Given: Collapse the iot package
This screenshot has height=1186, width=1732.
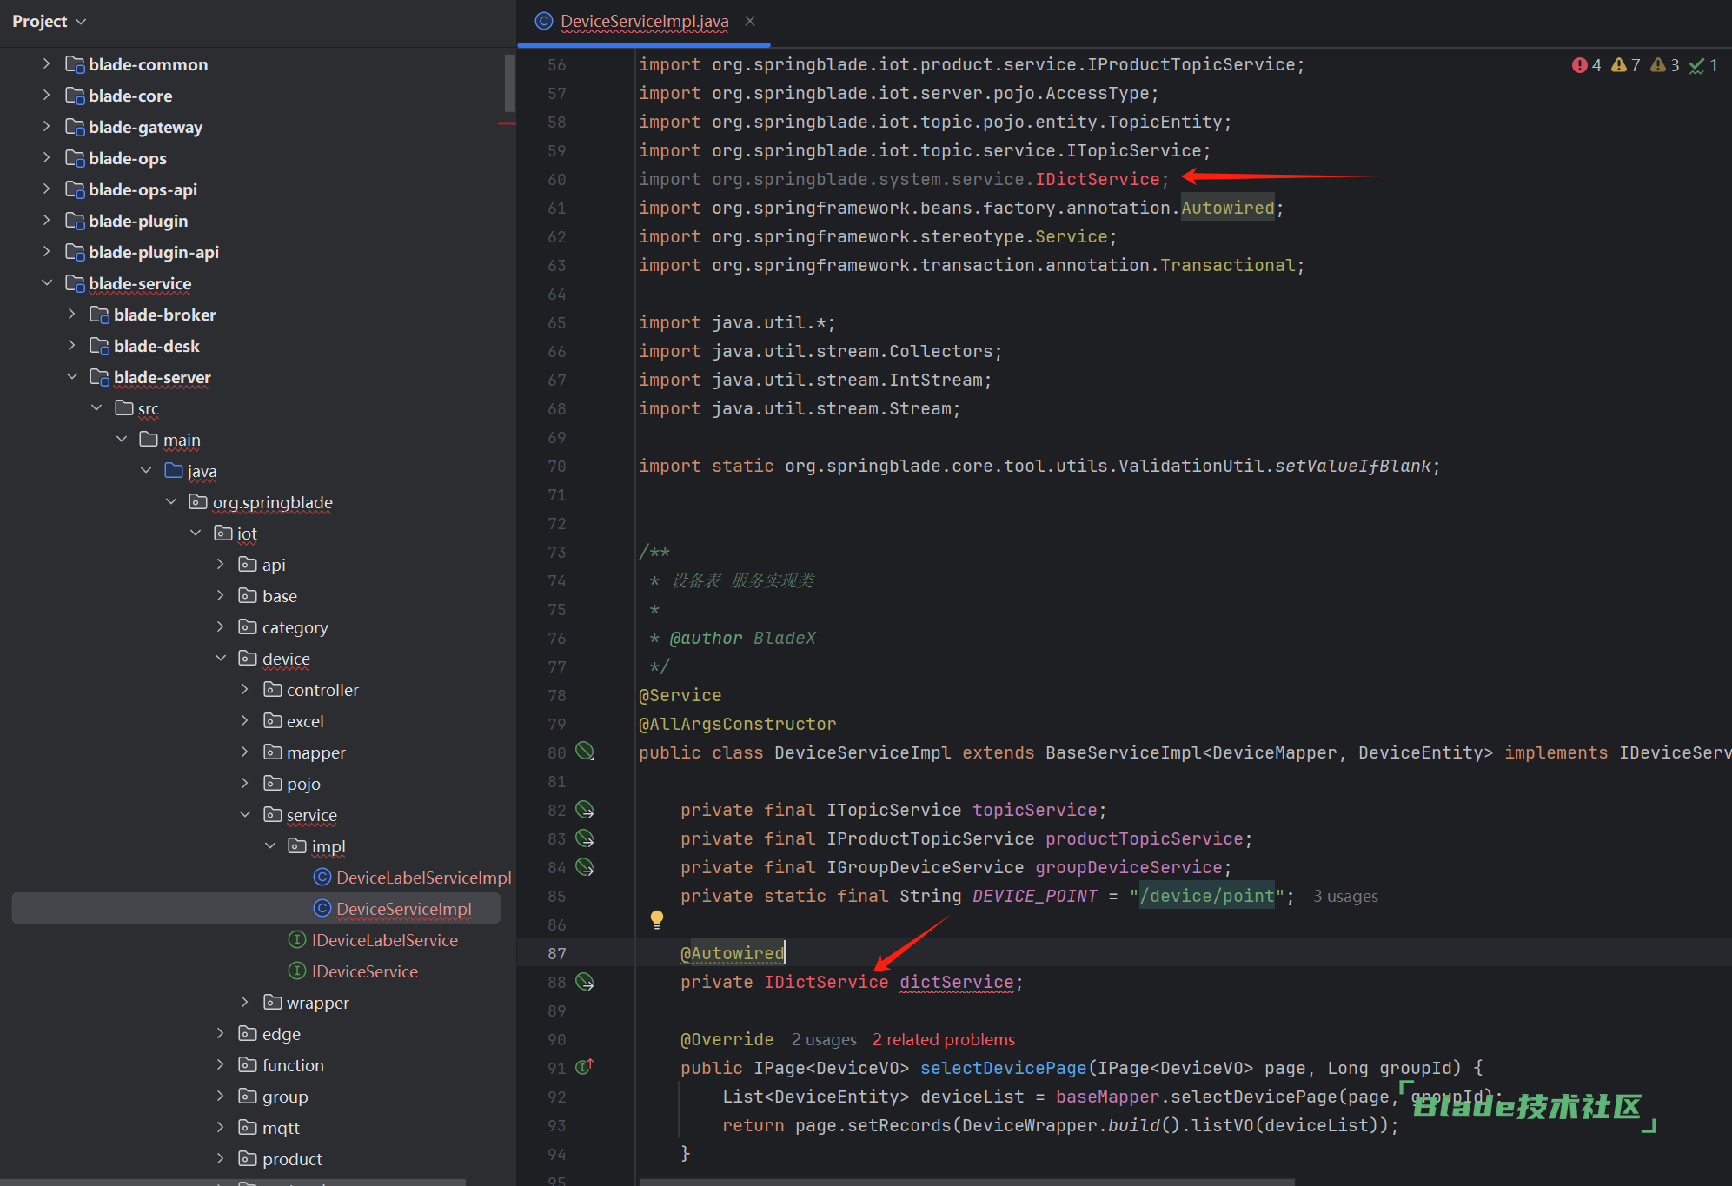Looking at the screenshot, I should pos(196,533).
